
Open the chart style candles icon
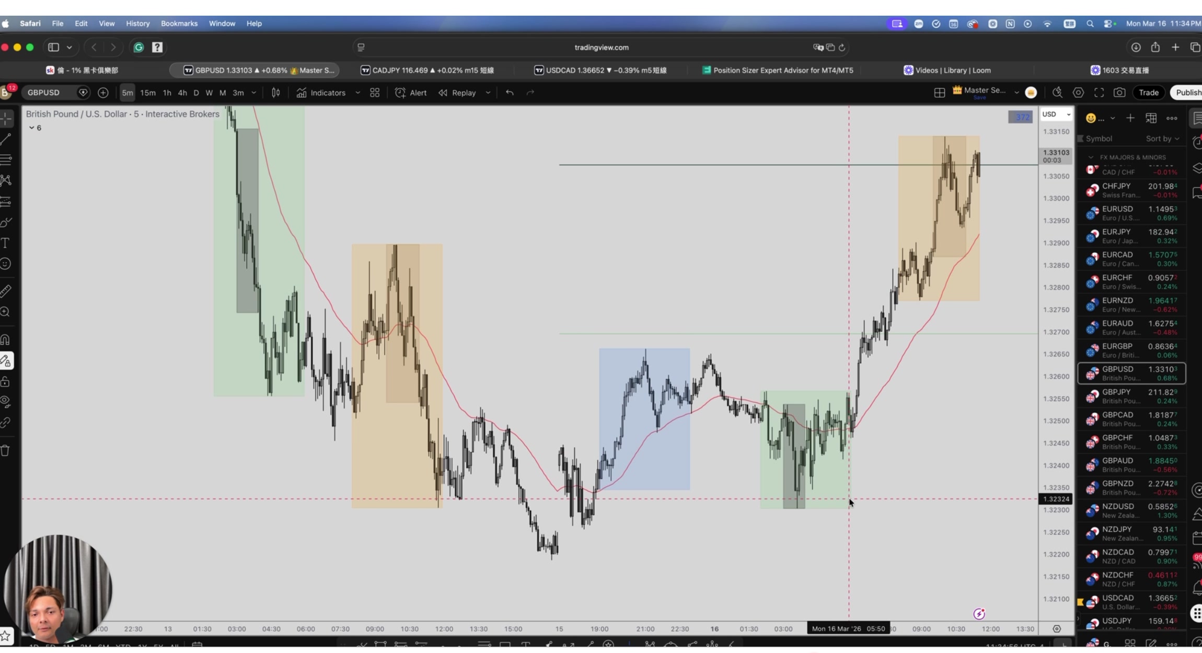(276, 92)
